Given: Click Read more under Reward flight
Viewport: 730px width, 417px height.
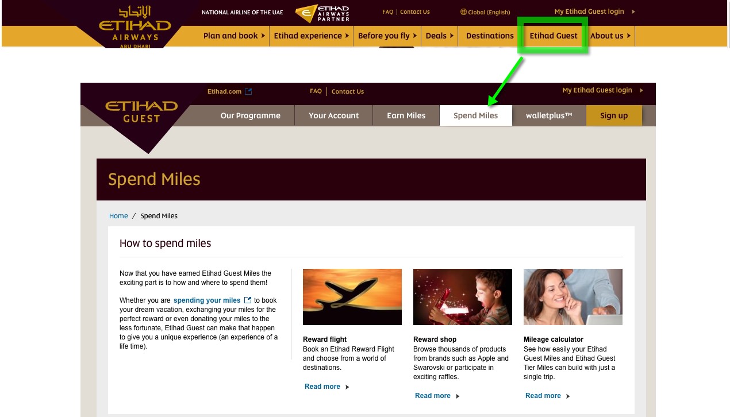Looking at the screenshot, I should (322, 387).
